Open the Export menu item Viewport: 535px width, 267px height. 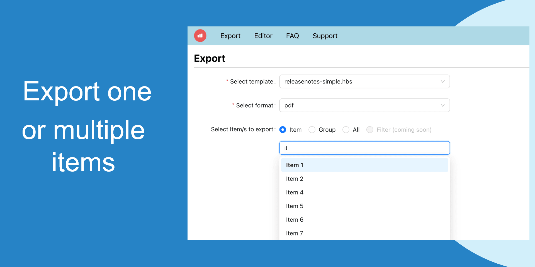click(x=230, y=36)
